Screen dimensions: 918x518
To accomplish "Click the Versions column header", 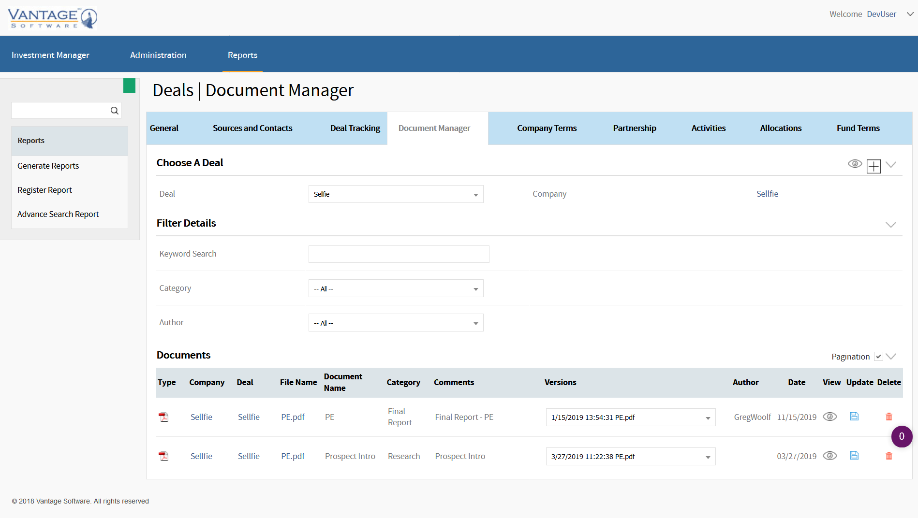I will tap(560, 382).
